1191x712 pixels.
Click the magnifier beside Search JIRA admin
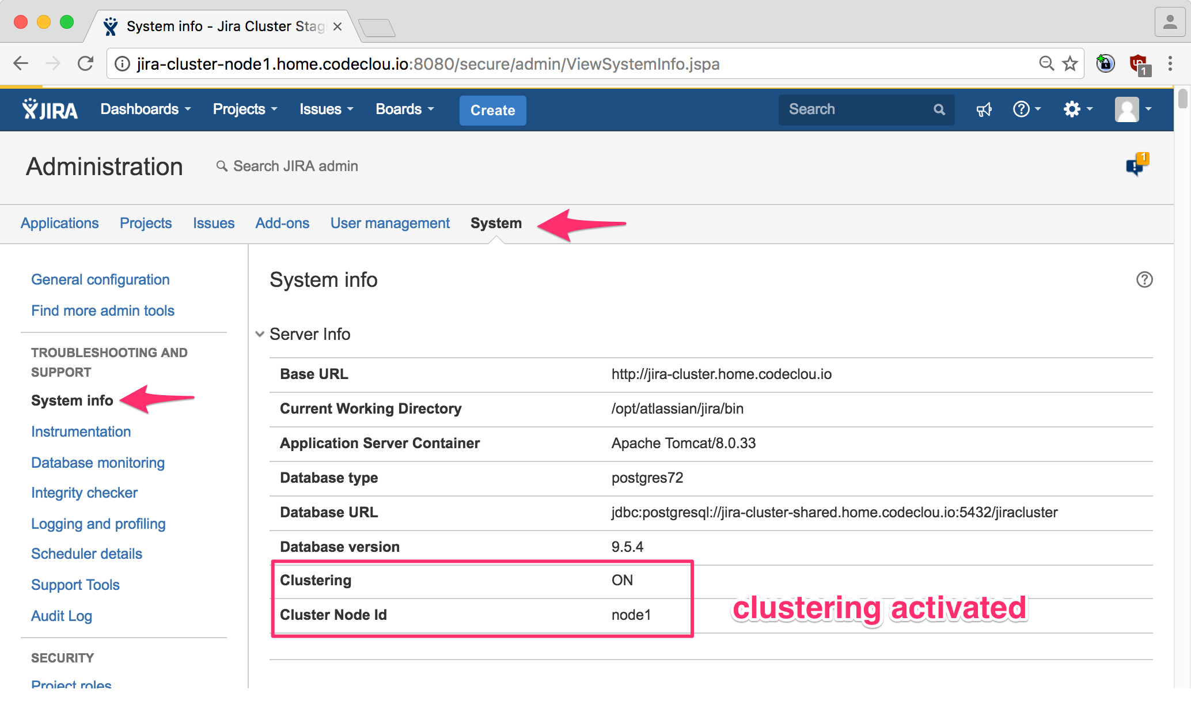(222, 166)
